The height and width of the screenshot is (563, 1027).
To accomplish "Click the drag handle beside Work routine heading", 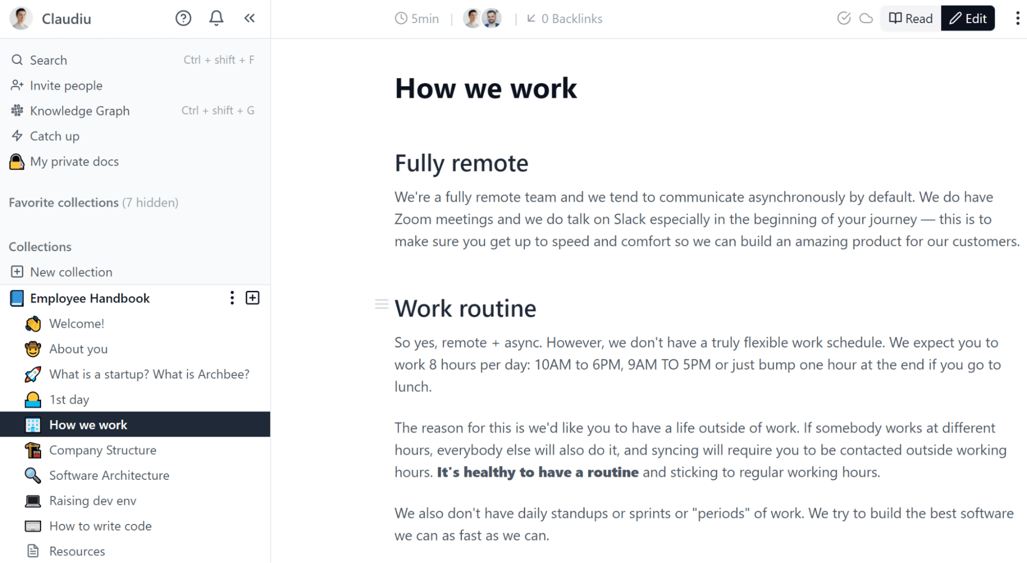I will click(382, 304).
